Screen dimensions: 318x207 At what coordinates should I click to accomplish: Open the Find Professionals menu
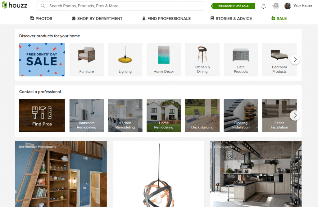click(x=166, y=18)
